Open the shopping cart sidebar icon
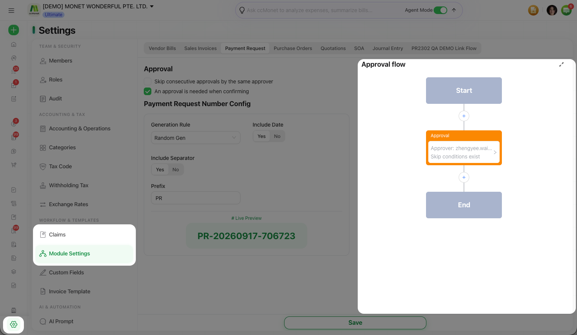Image resolution: width=577 pixels, height=335 pixels. pos(14,165)
